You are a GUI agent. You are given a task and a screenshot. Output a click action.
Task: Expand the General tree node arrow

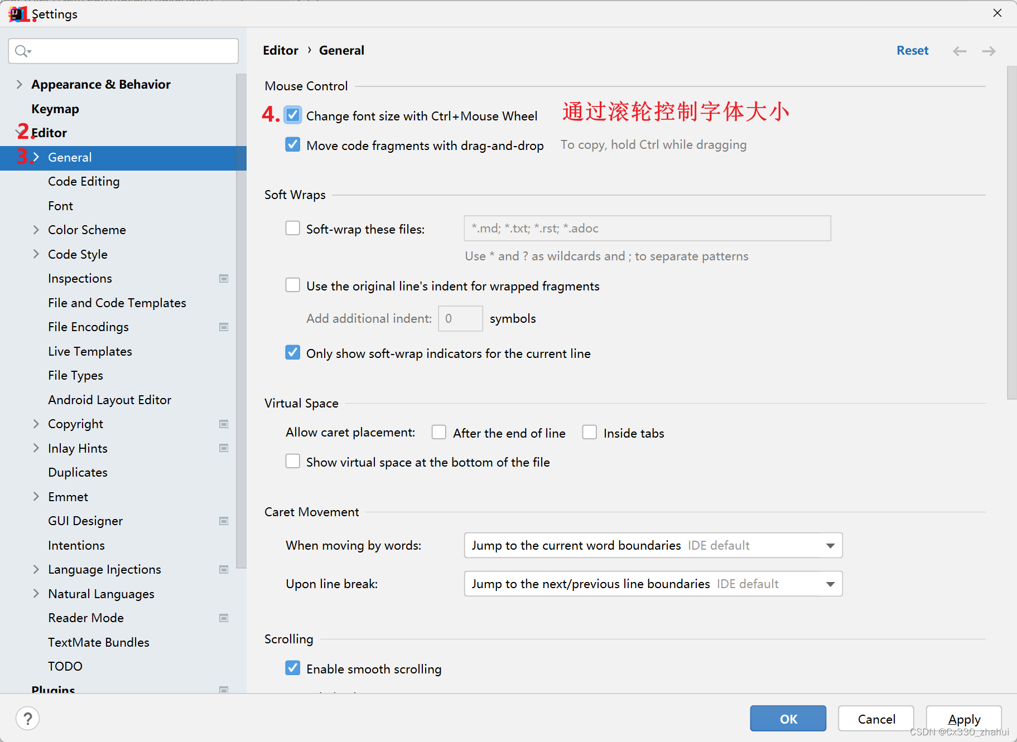pos(36,157)
